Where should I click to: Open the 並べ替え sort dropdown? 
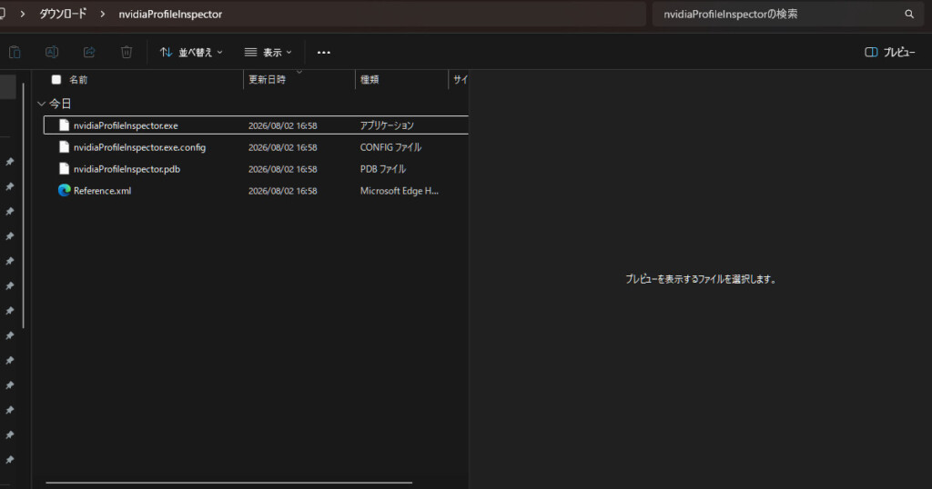(x=191, y=52)
